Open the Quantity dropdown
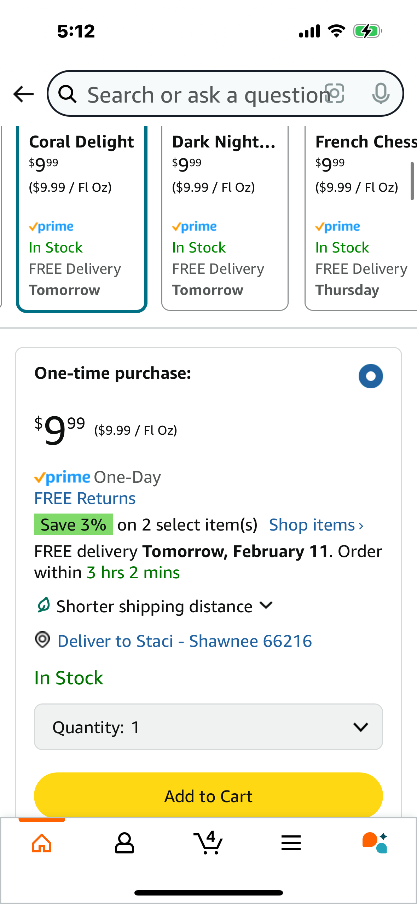This screenshot has width=417, height=904. [x=208, y=727]
